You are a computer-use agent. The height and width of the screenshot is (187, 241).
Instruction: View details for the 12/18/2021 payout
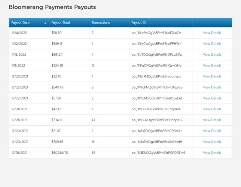pyautogui.click(x=212, y=153)
